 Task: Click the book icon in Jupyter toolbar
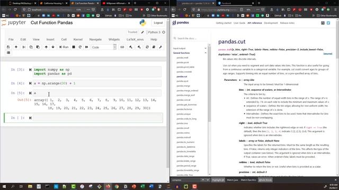[154, 47]
